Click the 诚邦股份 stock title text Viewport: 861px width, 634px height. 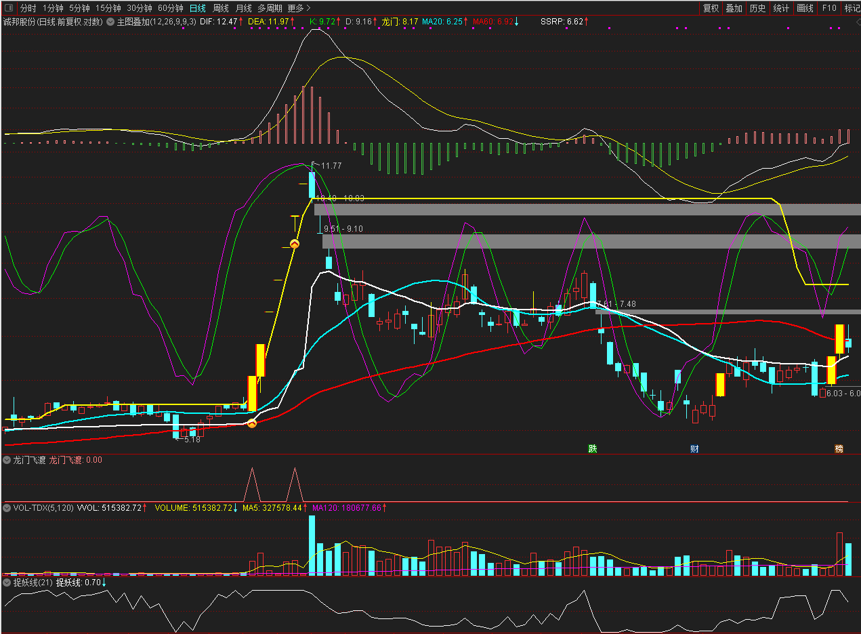[19, 22]
